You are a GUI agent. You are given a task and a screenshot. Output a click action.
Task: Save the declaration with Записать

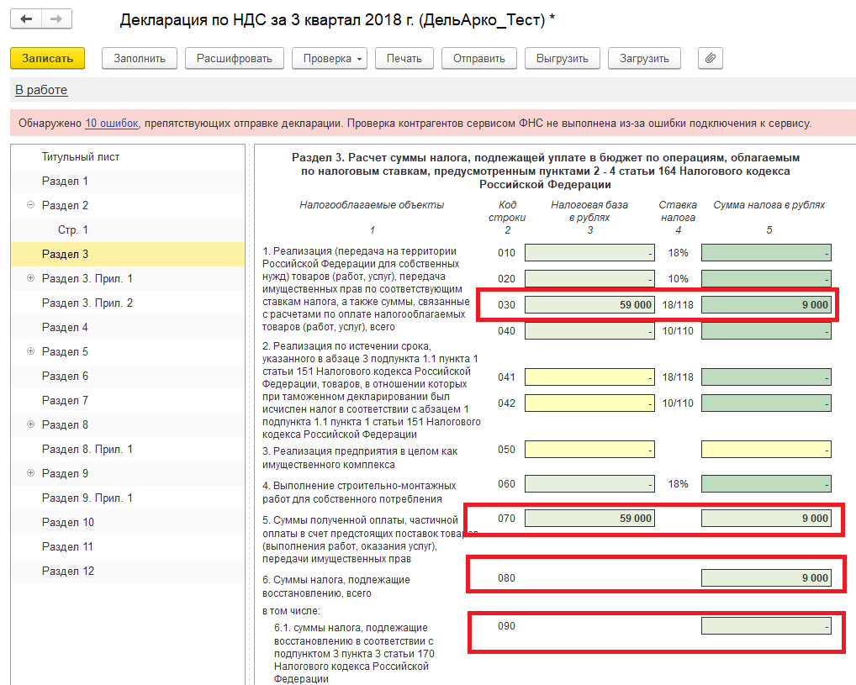click(47, 58)
